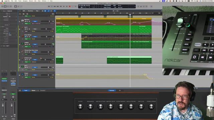Start playback with the Play button
This screenshot has width=214, height=120.
64,6
